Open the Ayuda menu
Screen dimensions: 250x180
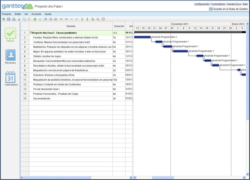click(x=48, y=14)
